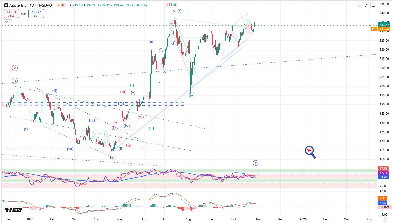Image resolution: width=393 pixels, height=223 pixels.
Task: Click the blue 53.66 indicator value label
Action: click(383, 177)
